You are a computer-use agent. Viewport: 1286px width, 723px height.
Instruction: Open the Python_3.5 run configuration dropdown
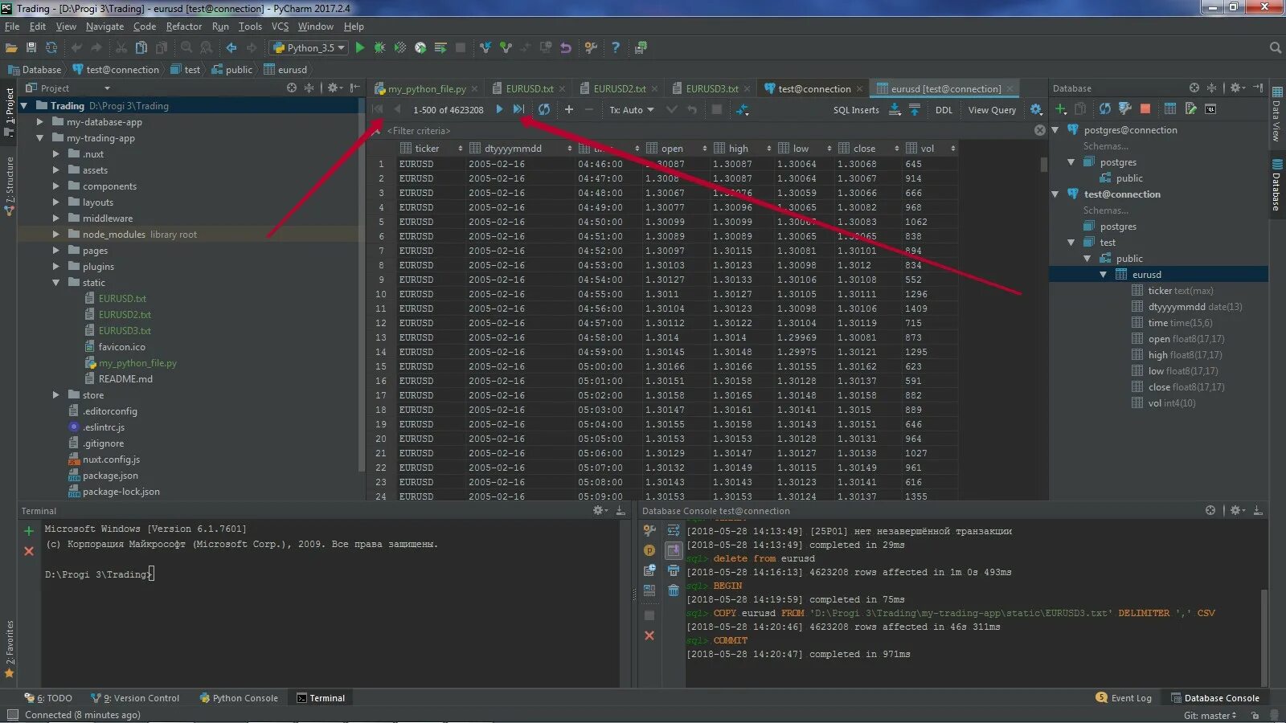coord(309,47)
